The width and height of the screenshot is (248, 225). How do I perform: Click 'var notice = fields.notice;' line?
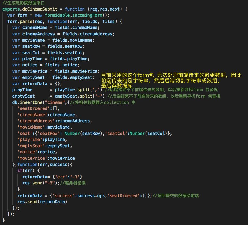tap(46, 65)
